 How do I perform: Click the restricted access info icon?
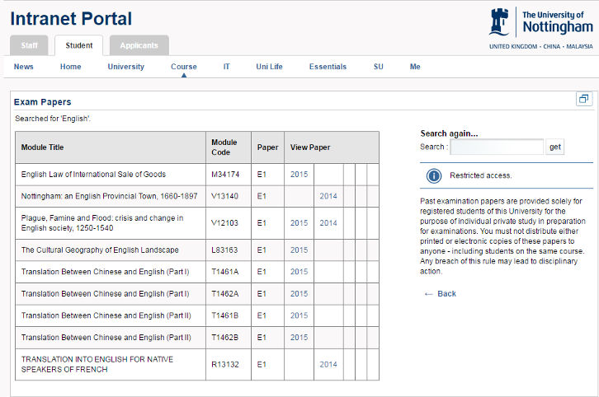pyautogui.click(x=433, y=175)
